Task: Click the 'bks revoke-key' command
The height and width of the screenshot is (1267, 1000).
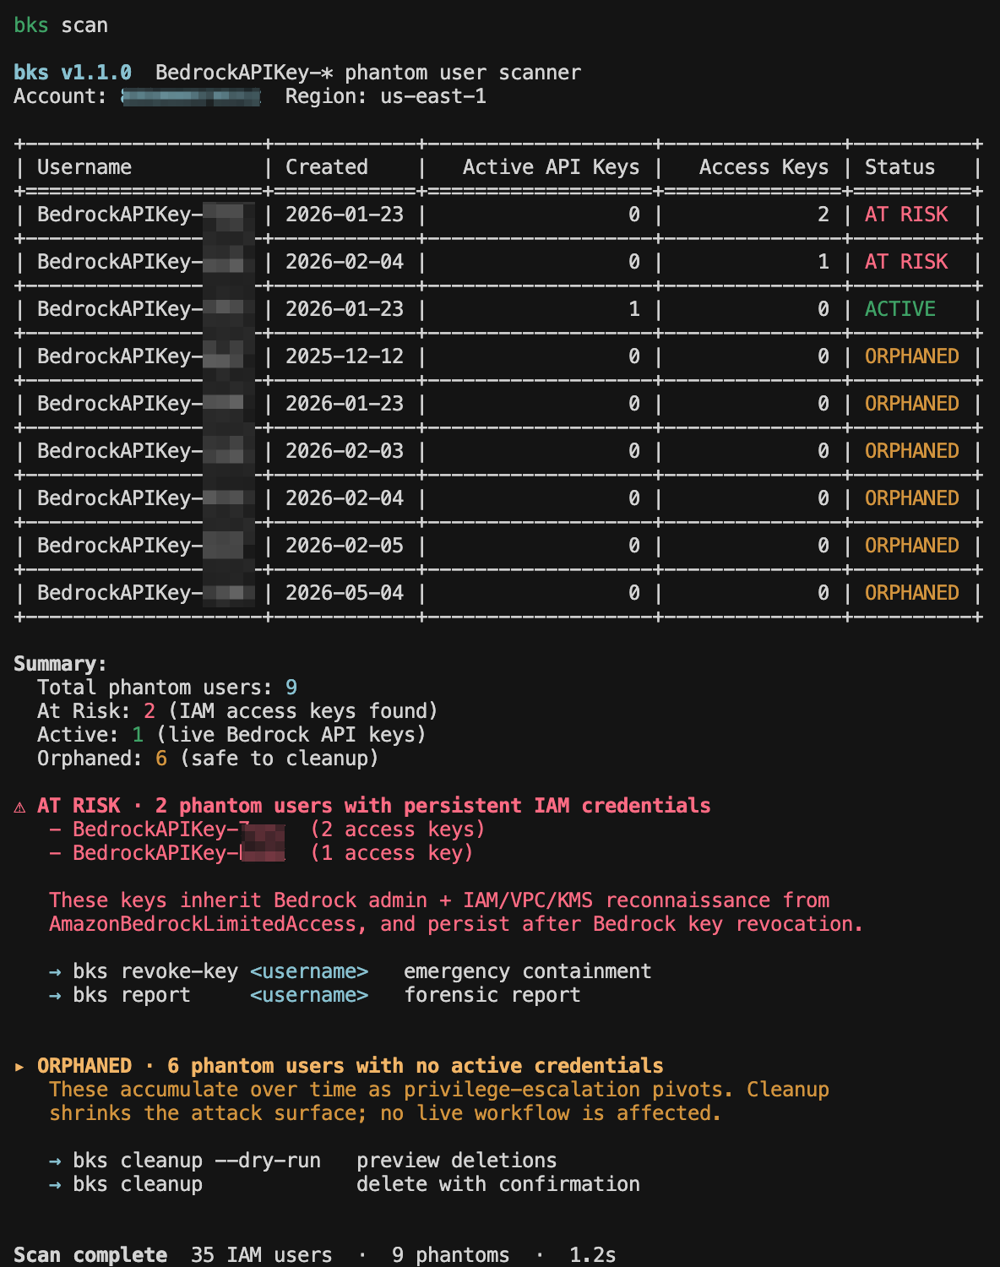Action: [155, 971]
